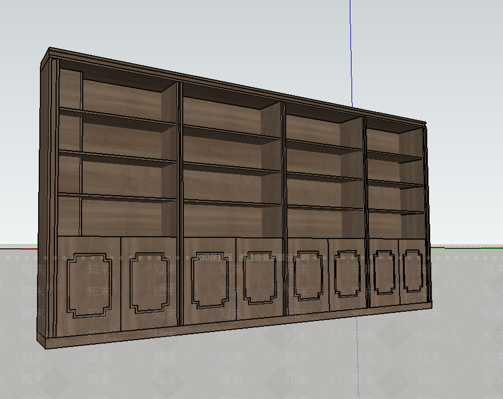
Task: Select the leftmost cabinet door panel
Action: coord(89,287)
